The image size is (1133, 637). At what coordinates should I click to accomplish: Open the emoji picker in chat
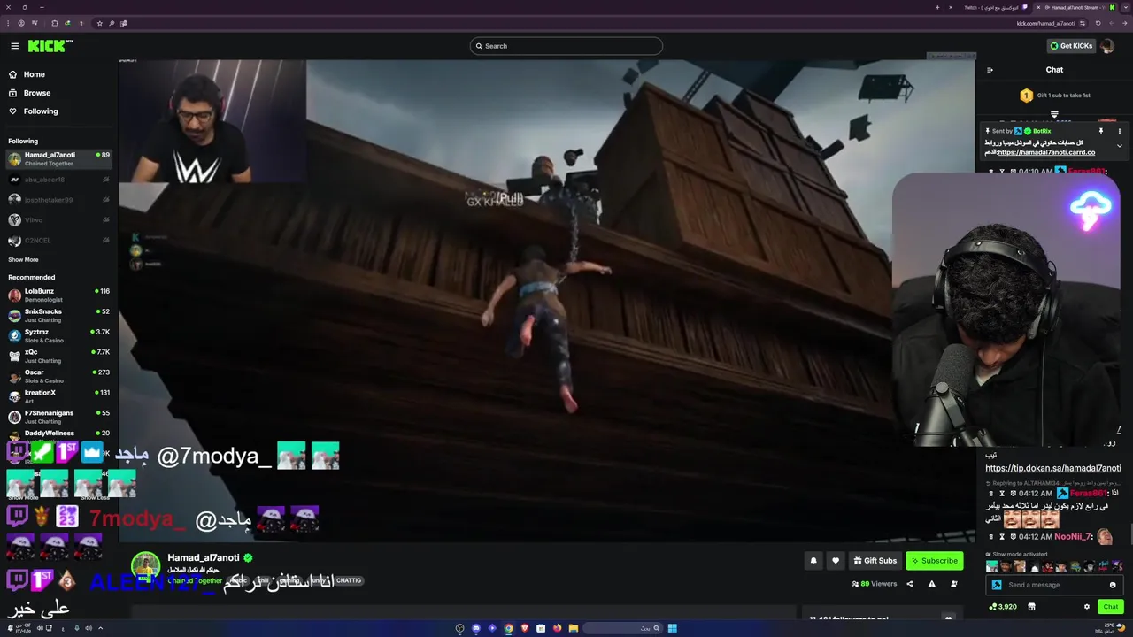click(x=1113, y=585)
